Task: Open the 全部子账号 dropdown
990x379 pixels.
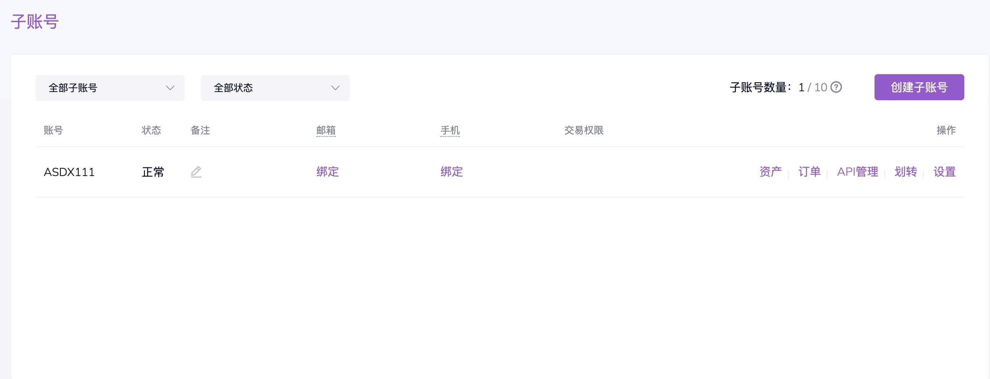Action: click(x=110, y=88)
